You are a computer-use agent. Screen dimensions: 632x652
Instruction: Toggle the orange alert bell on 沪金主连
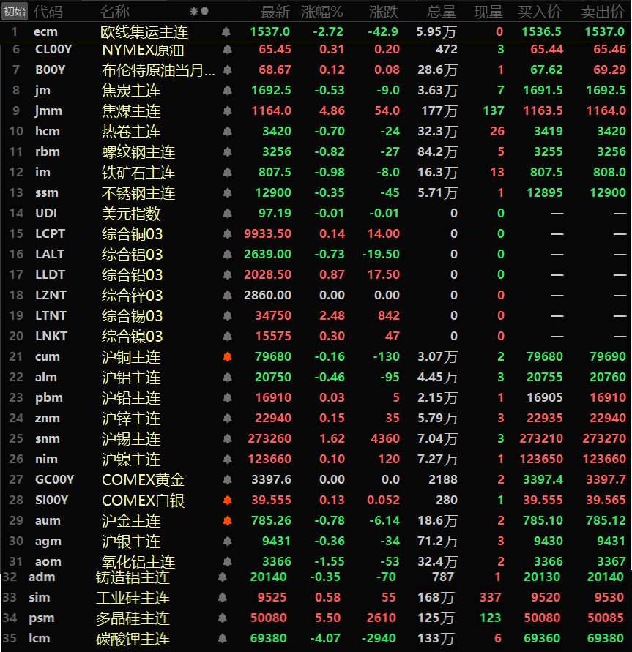[227, 521]
